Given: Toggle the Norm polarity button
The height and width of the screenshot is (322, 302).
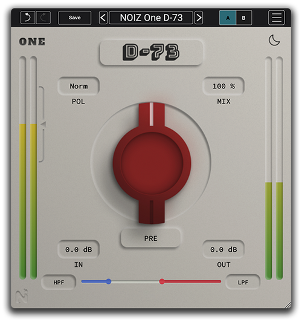Looking at the screenshot, I should (79, 86).
